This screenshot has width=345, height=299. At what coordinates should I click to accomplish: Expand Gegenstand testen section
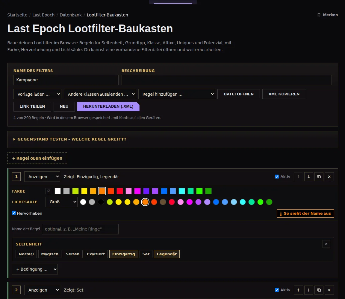(70, 139)
